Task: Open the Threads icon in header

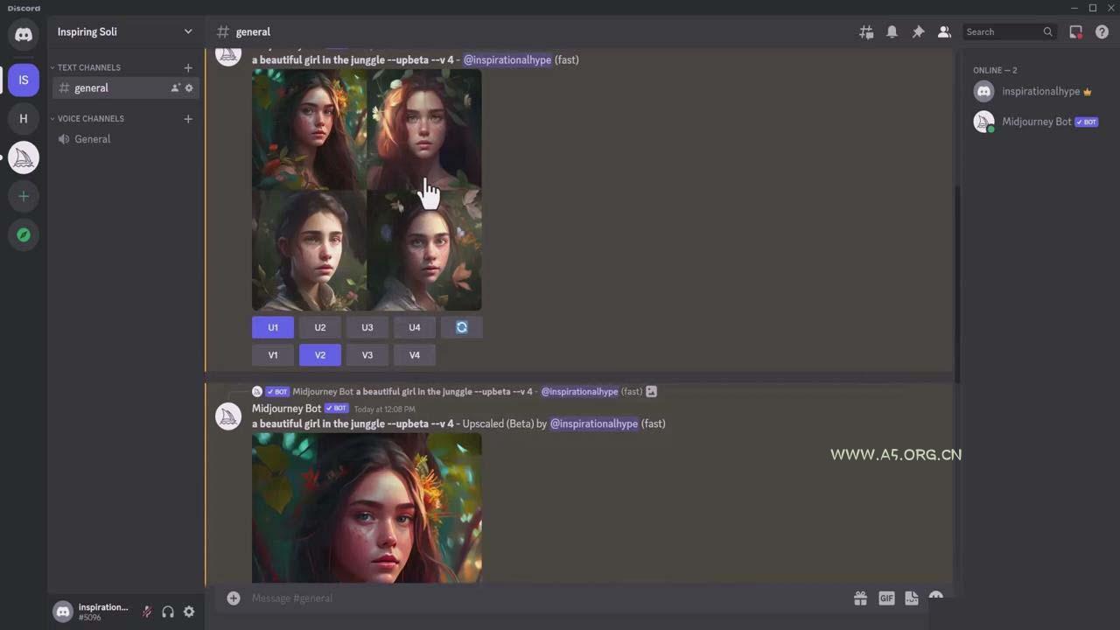Action: point(866,31)
